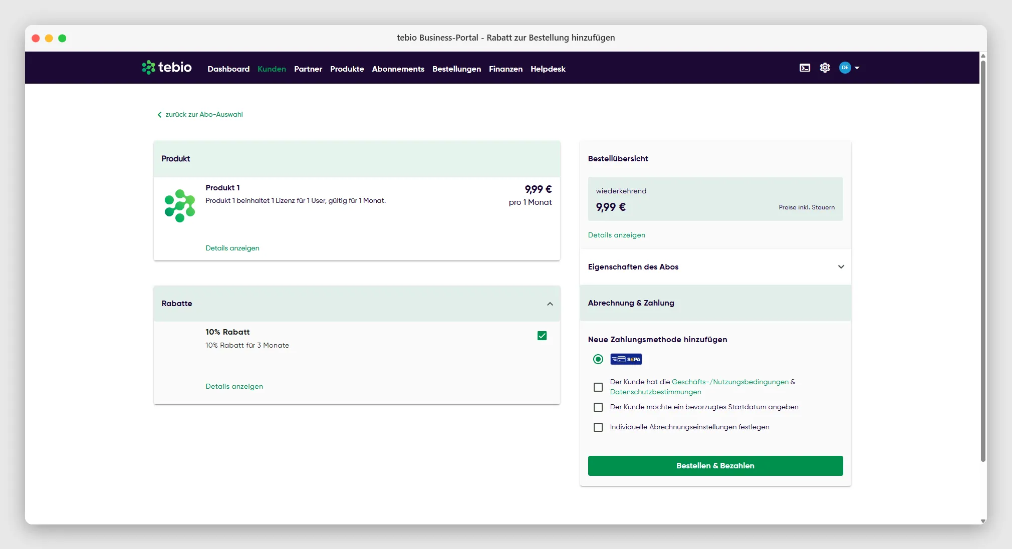Click the green macOS fullscreen button
This screenshot has height=549, width=1012.
(62, 38)
